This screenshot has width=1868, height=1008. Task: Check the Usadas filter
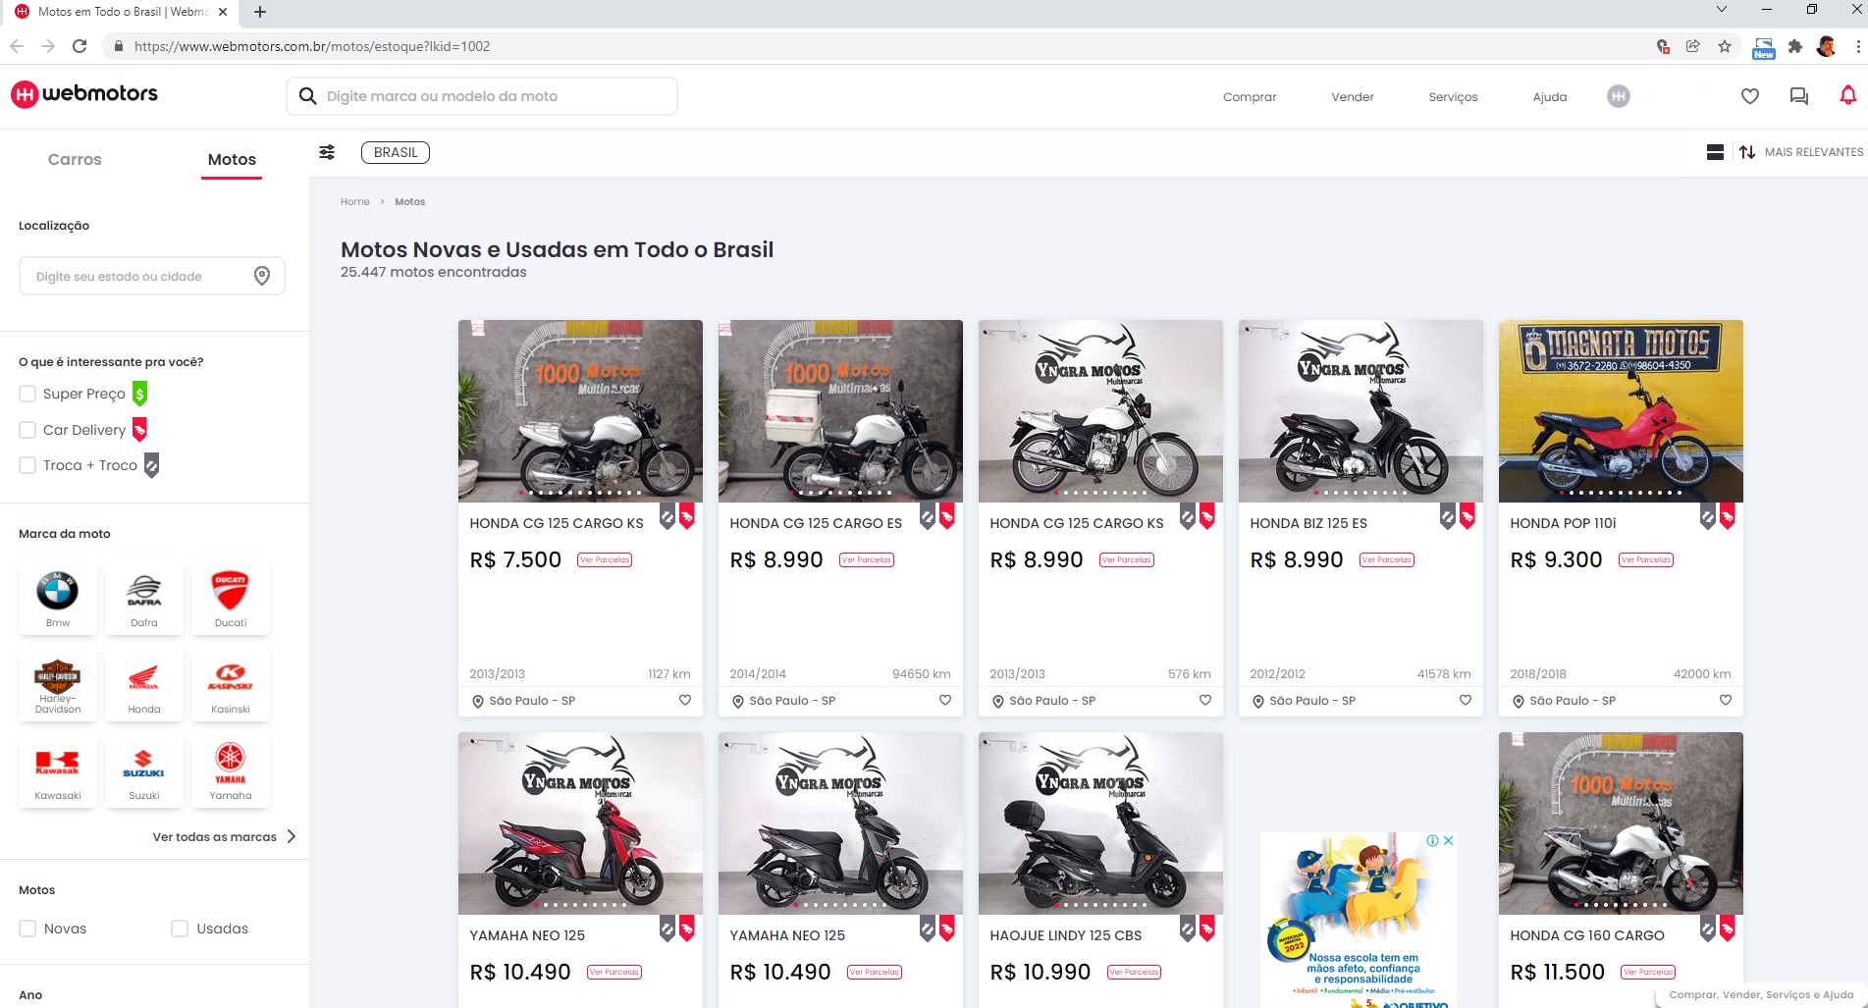click(x=180, y=928)
